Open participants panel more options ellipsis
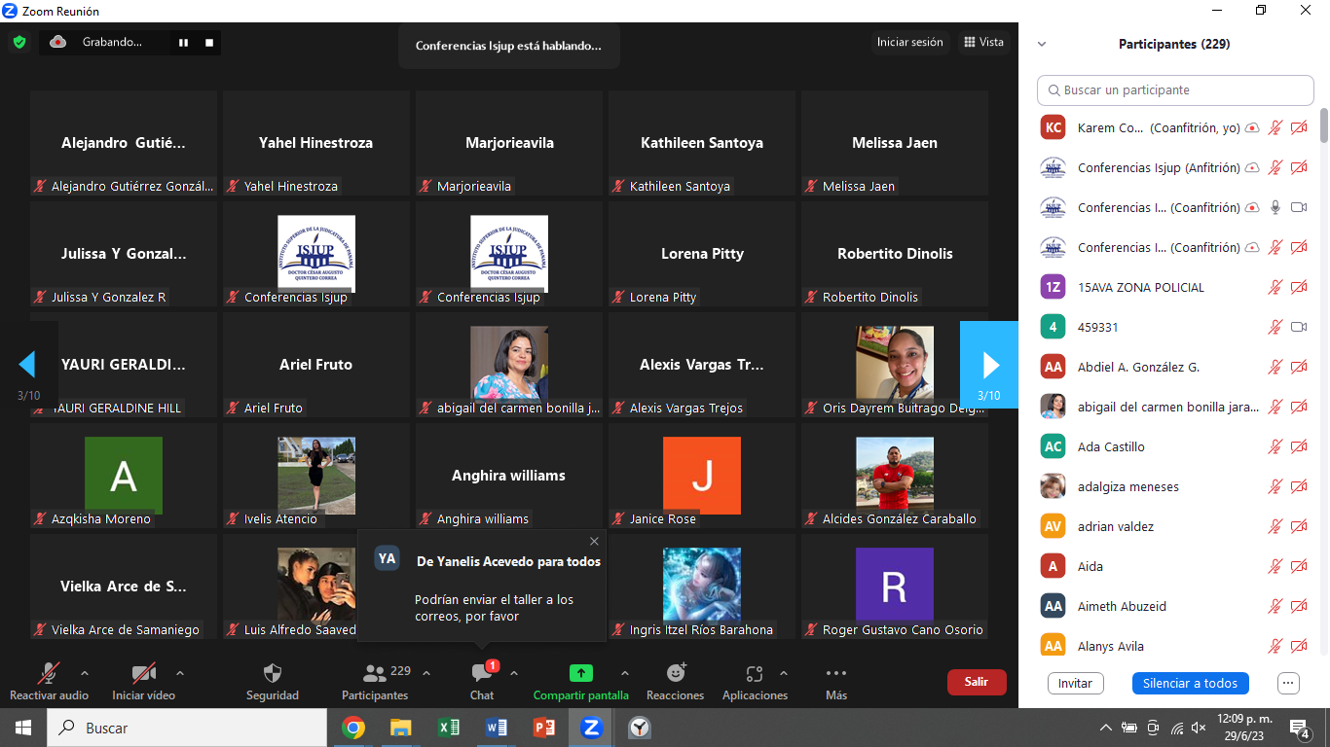This screenshot has width=1330, height=747. click(1289, 683)
